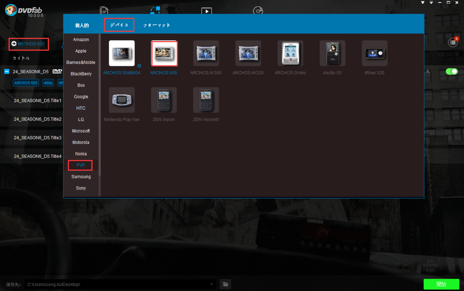Collapse the 24_SEASON6_D5 source tree

point(7,71)
